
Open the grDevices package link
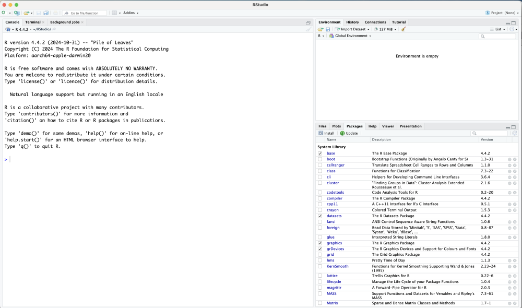(x=335, y=249)
